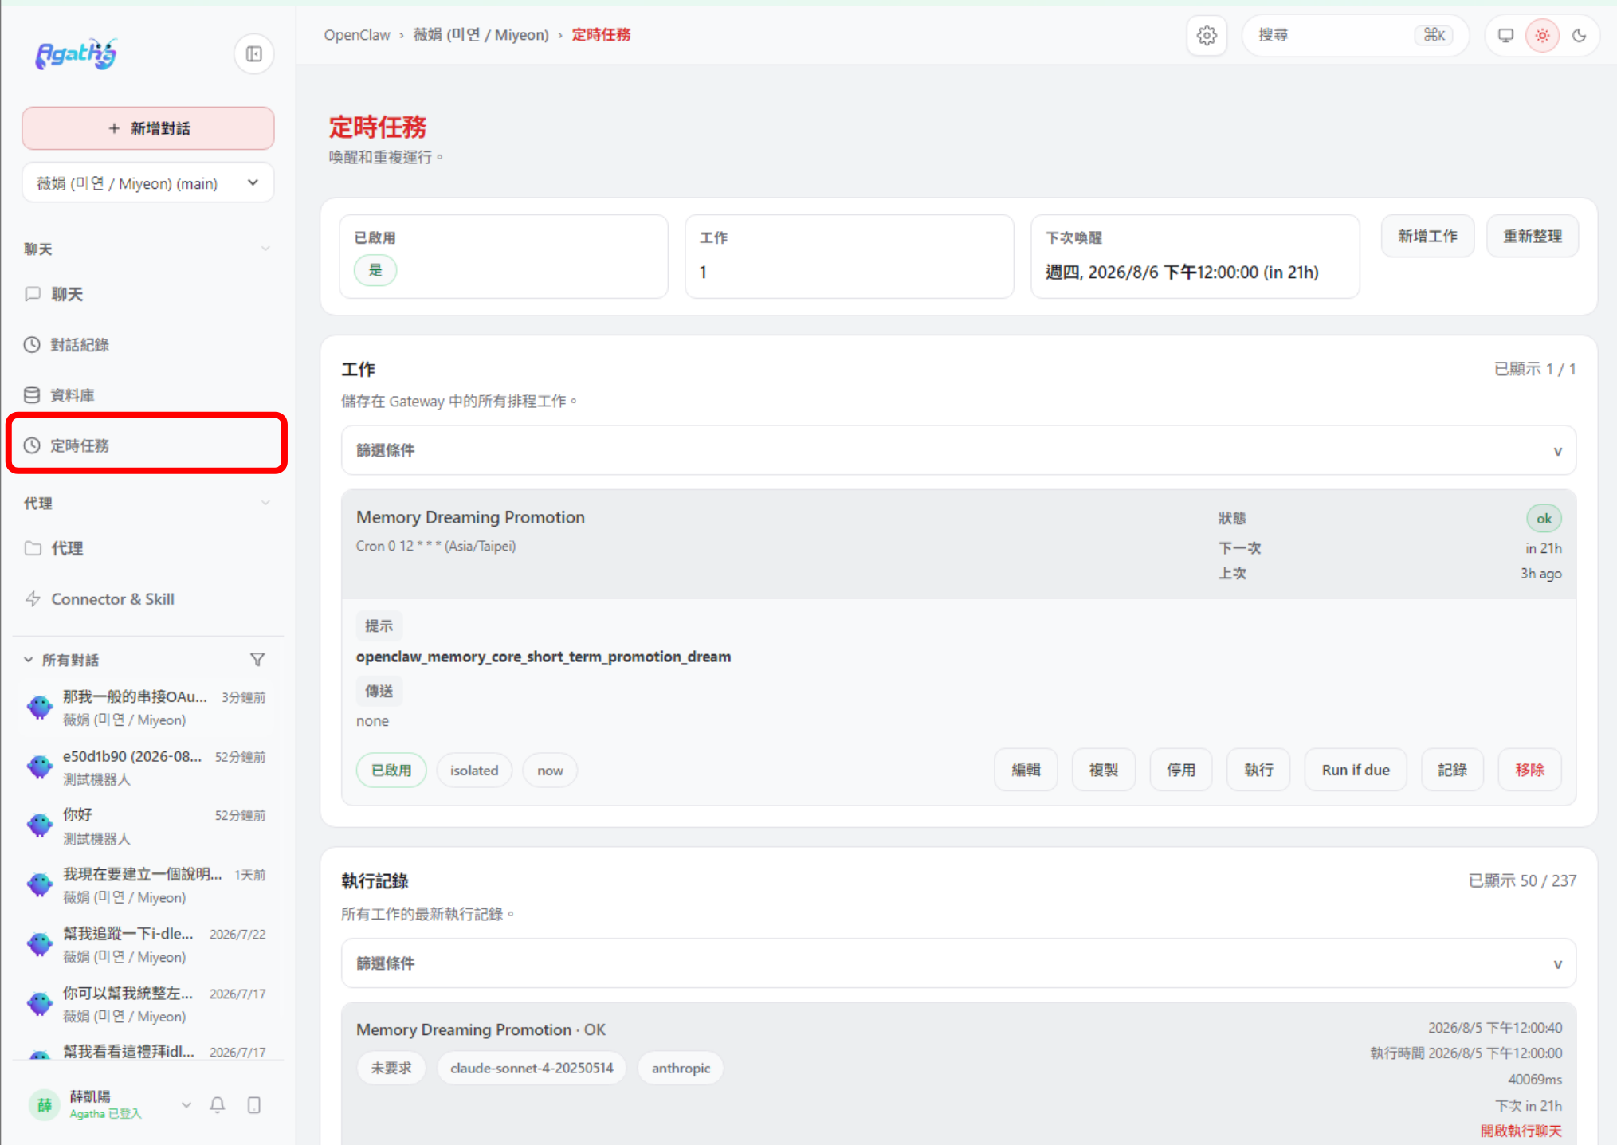Image resolution: width=1617 pixels, height=1145 pixels.
Task: Select 定時任務 in the sidebar
Action: (x=147, y=445)
